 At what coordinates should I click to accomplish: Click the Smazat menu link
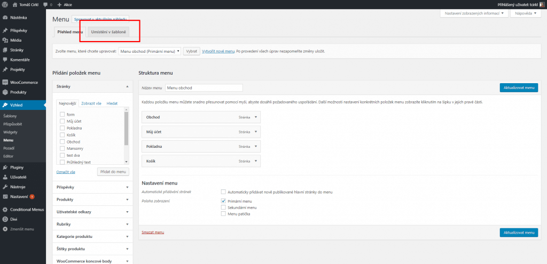coord(153,232)
